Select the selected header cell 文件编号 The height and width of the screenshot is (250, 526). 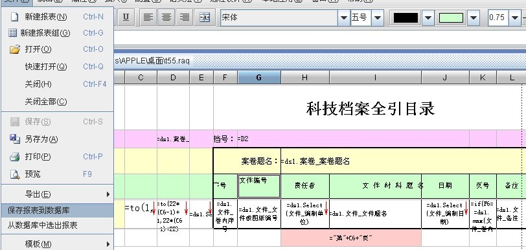259,187
